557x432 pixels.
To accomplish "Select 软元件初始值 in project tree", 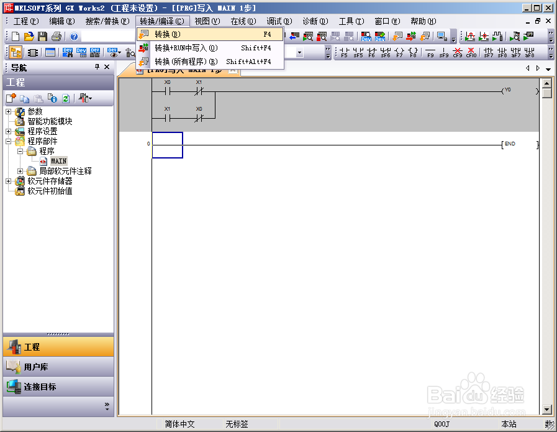I will (50, 191).
